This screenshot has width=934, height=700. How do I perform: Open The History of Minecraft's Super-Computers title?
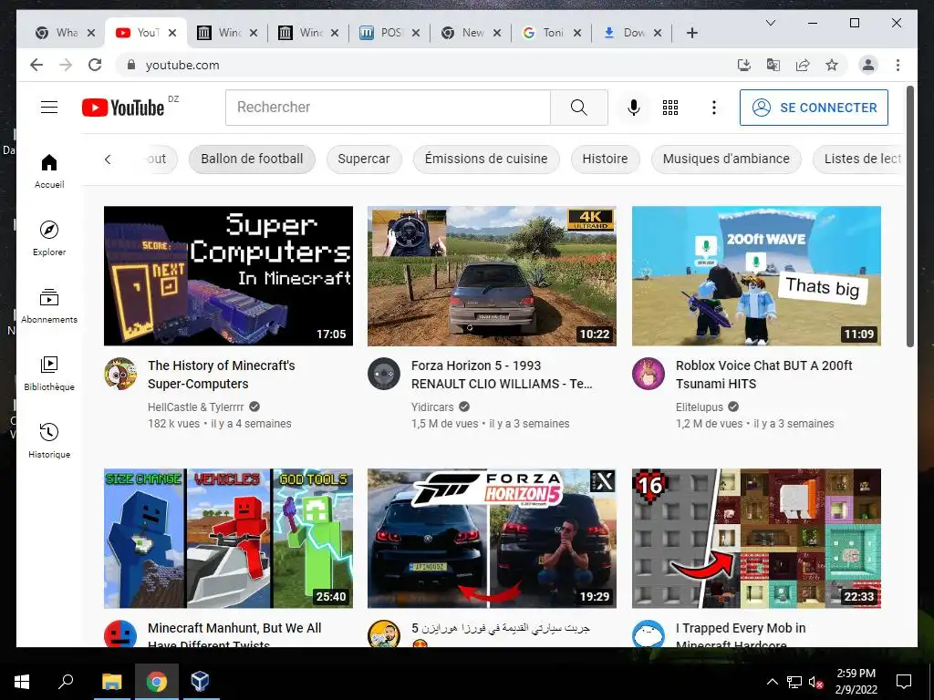[222, 375]
